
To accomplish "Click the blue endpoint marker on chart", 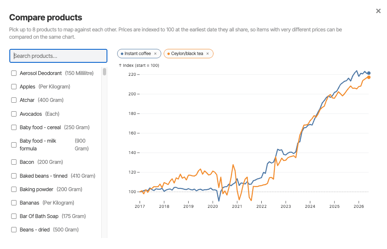I will [x=369, y=73].
